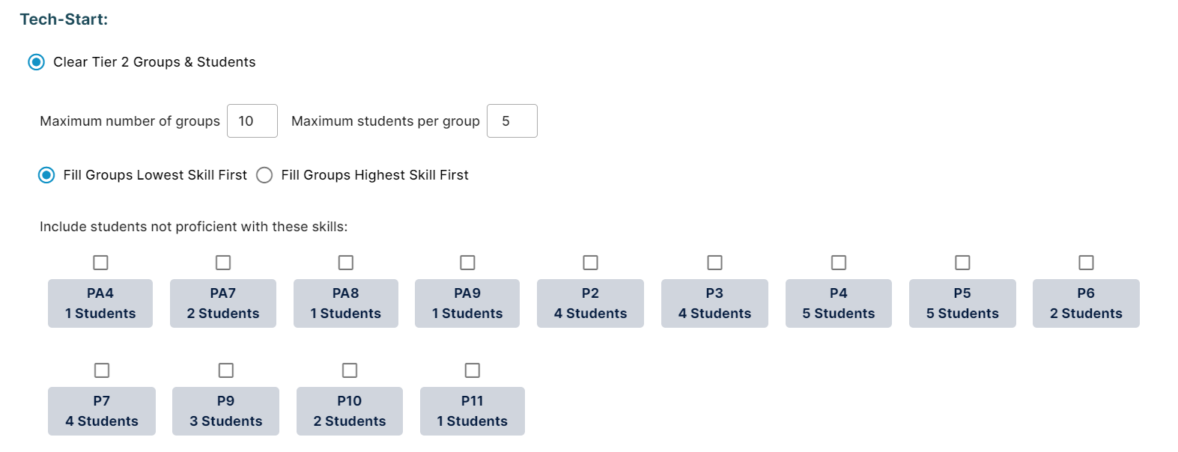Enable the PA8 skill checkbox
This screenshot has width=1178, height=452.
click(x=346, y=263)
